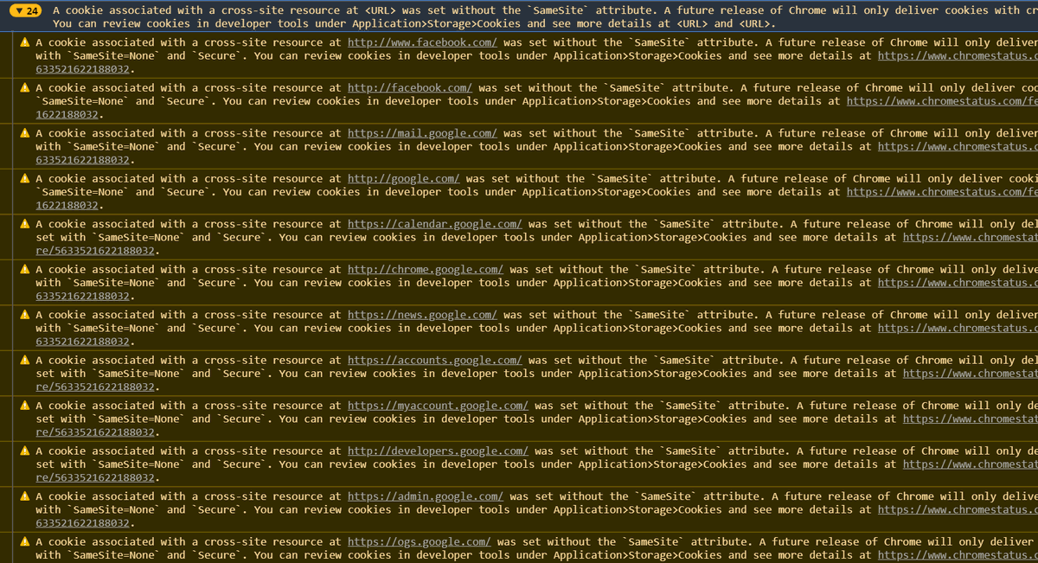
Task: Open the https://news.google.com/ link
Action: (x=422, y=315)
